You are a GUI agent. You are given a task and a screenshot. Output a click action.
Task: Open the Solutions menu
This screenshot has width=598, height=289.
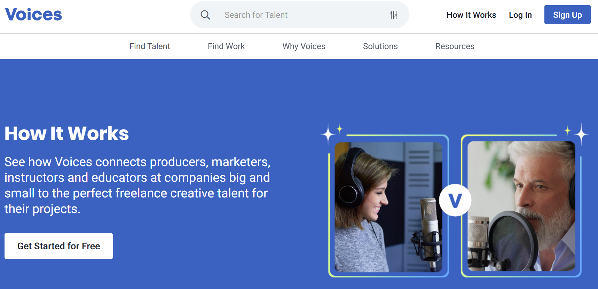pos(380,46)
